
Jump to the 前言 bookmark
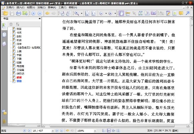click(19, 40)
